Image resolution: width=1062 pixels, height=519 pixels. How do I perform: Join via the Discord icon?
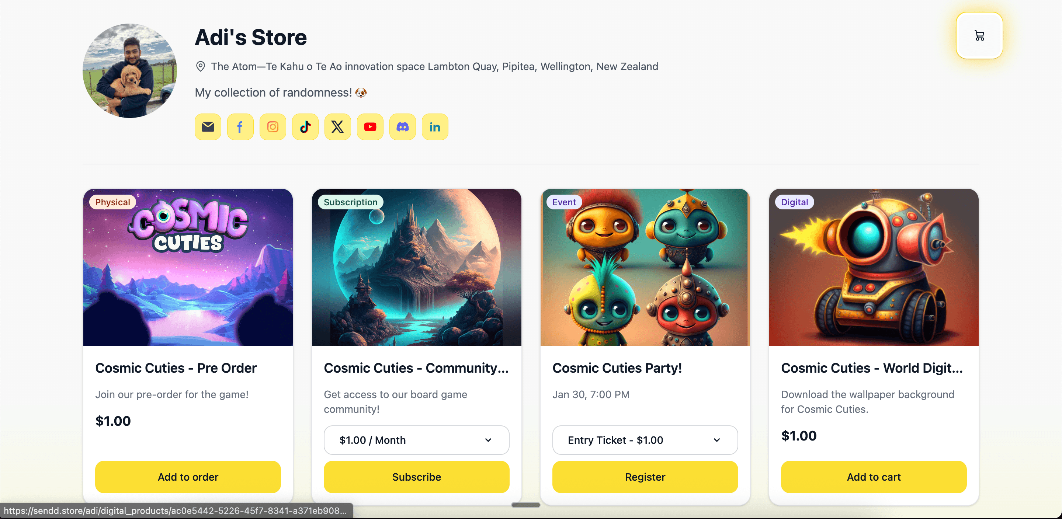tap(402, 126)
